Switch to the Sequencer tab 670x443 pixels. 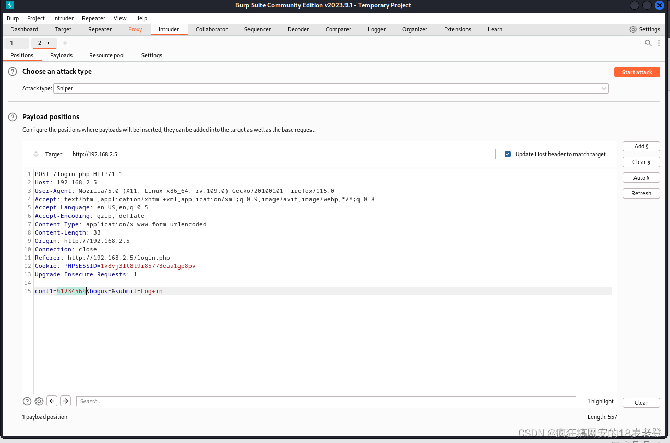pyautogui.click(x=258, y=29)
